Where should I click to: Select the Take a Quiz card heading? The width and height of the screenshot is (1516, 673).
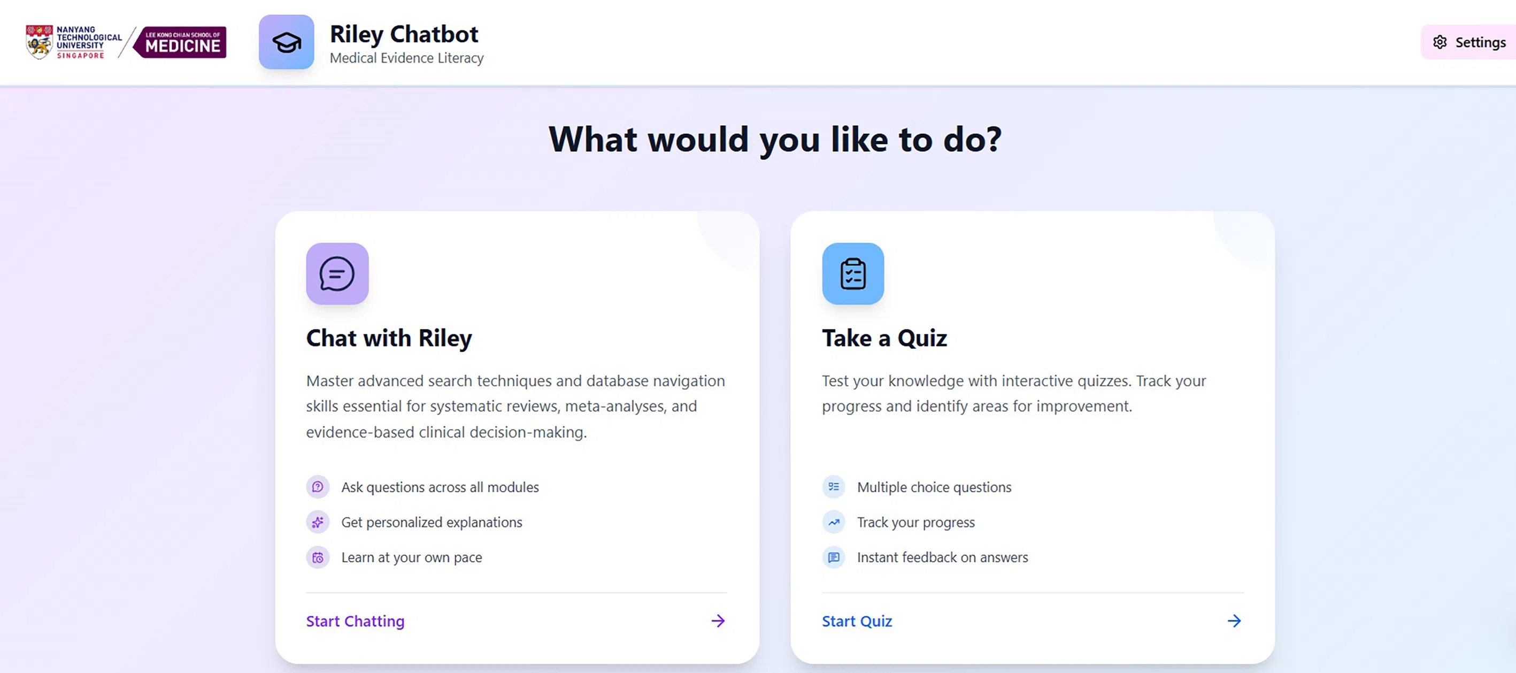point(884,339)
